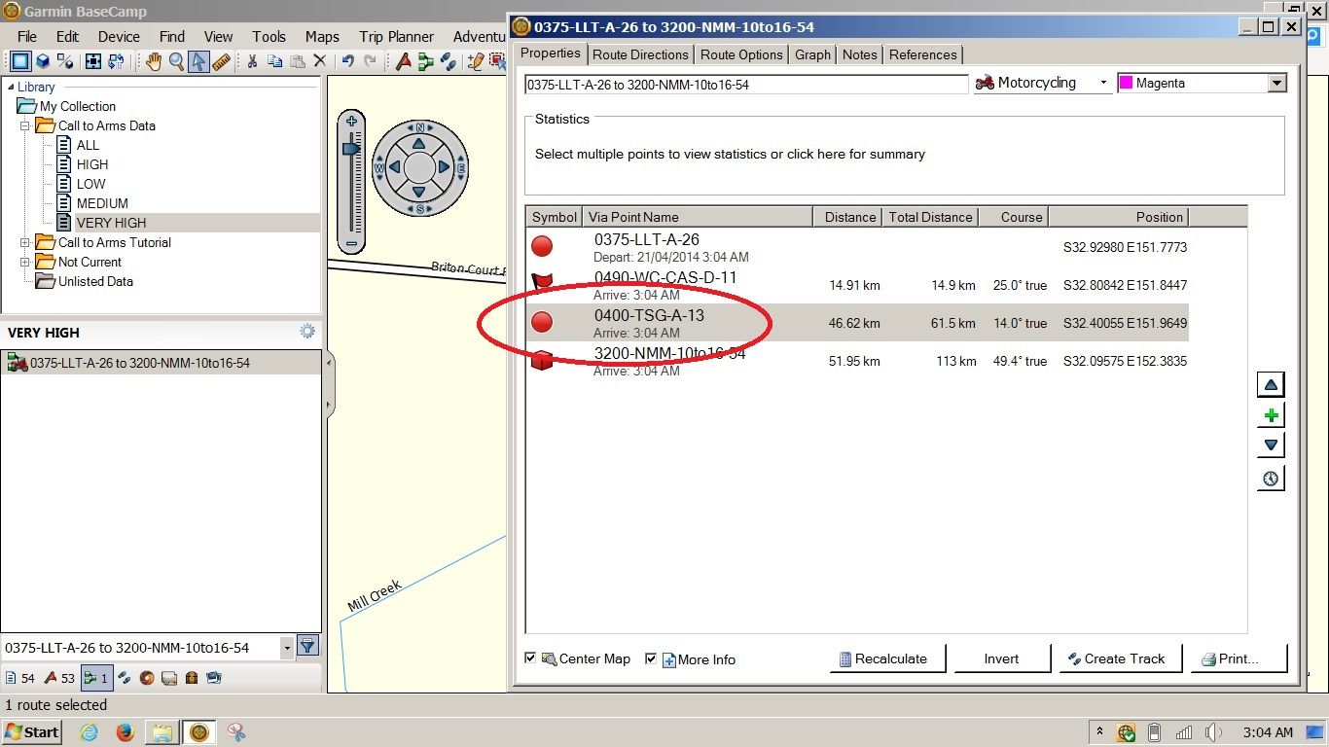Switch to the Notes tab

click(x=860, y=54)
